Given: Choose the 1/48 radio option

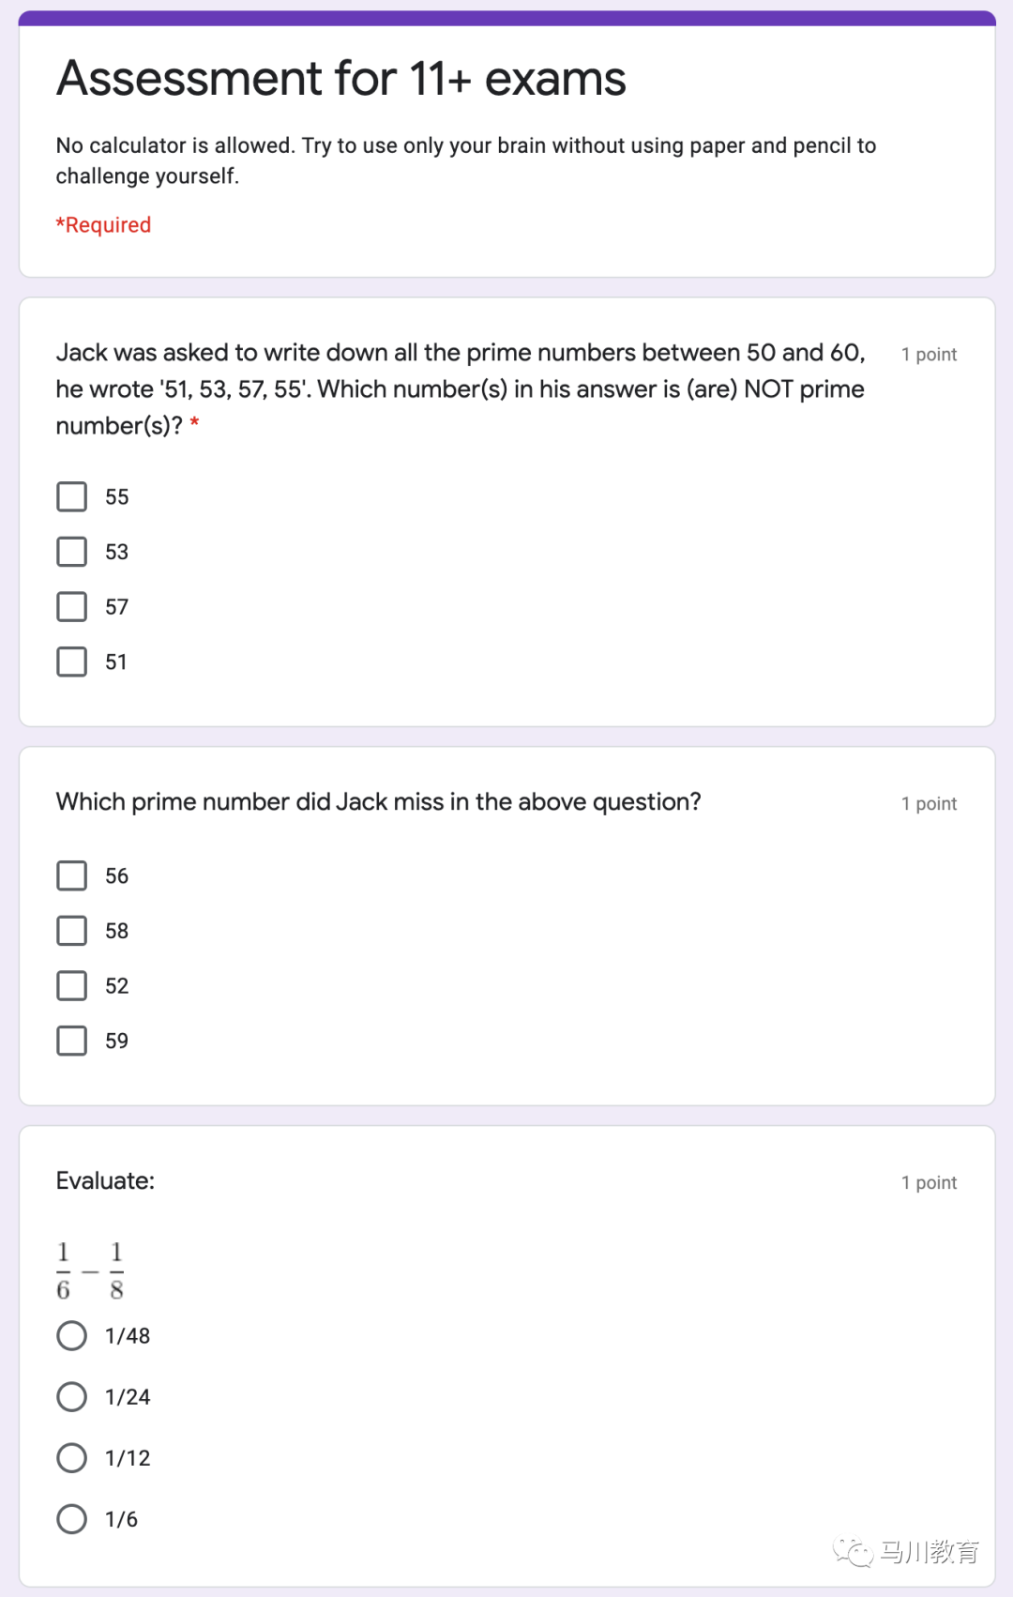Looking at the screenshot, I should tap(72, 1335).
